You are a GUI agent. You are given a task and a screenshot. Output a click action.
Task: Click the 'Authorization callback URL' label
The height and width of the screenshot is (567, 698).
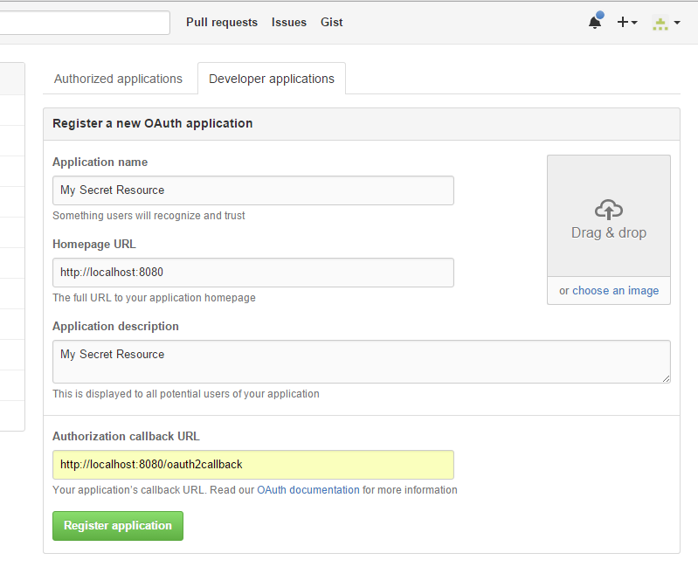(x=126, y=437)
